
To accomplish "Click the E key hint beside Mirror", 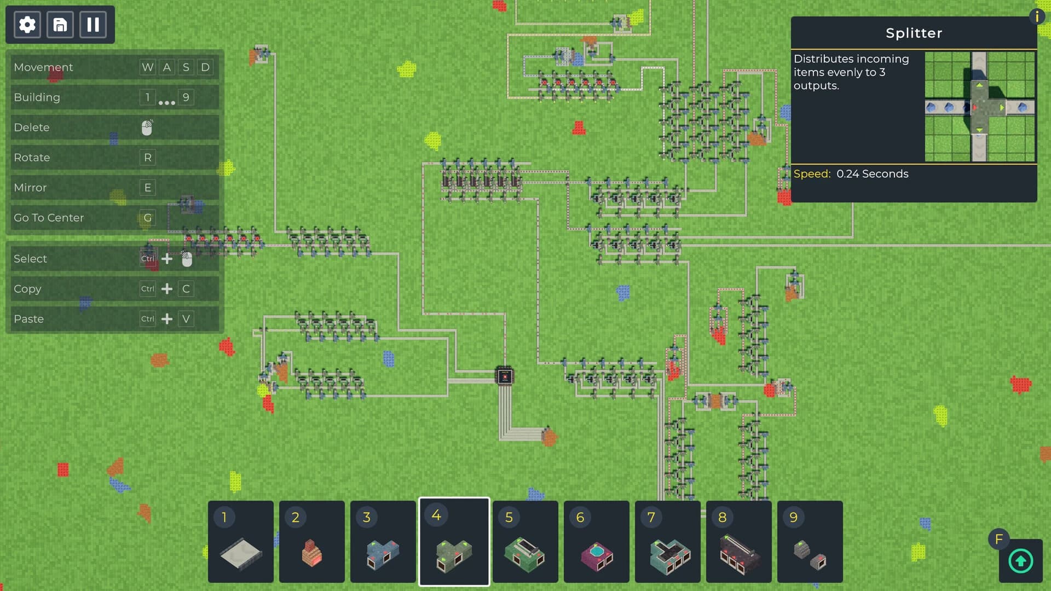I will click(x=147, y=187).
